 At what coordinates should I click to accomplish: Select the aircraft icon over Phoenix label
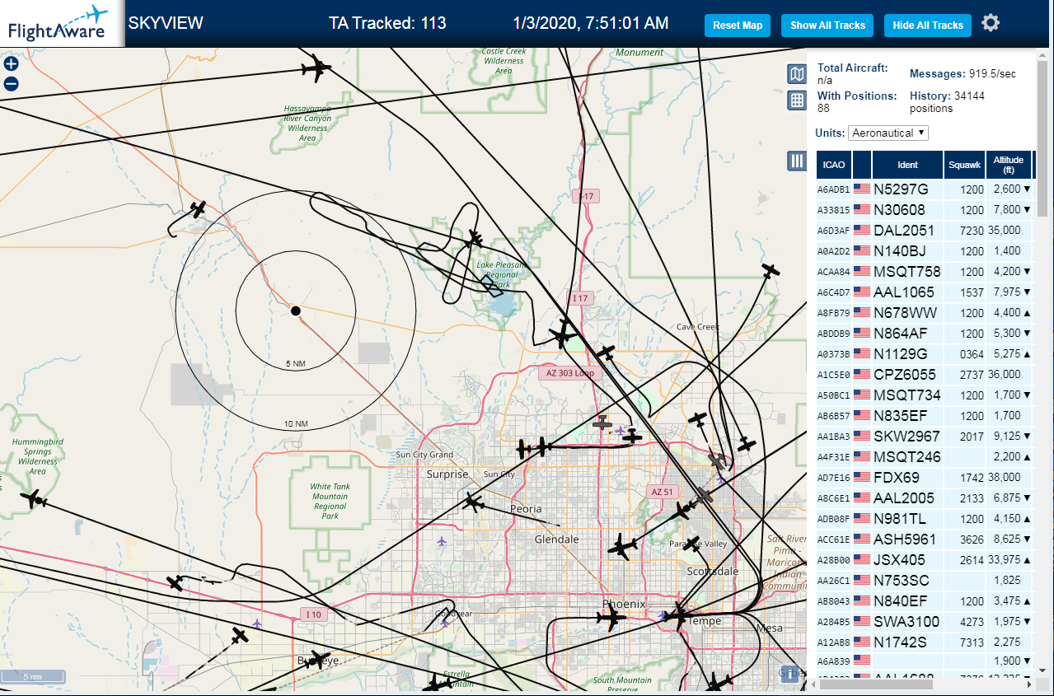[x=611, y=617]
